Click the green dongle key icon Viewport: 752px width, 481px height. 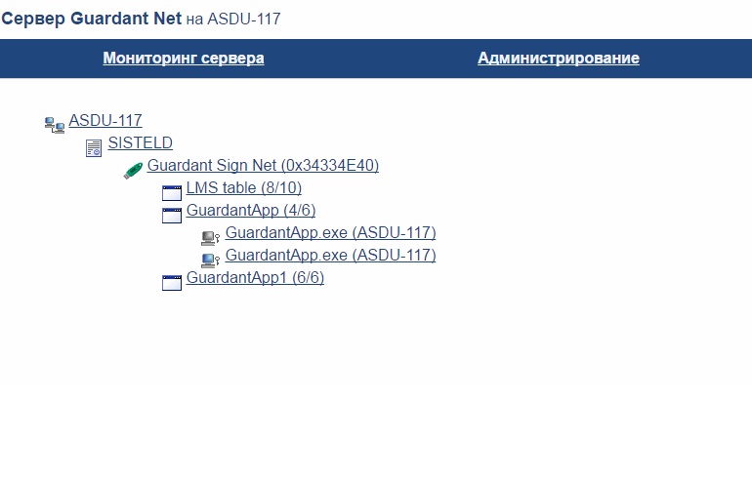pos(133,170)
